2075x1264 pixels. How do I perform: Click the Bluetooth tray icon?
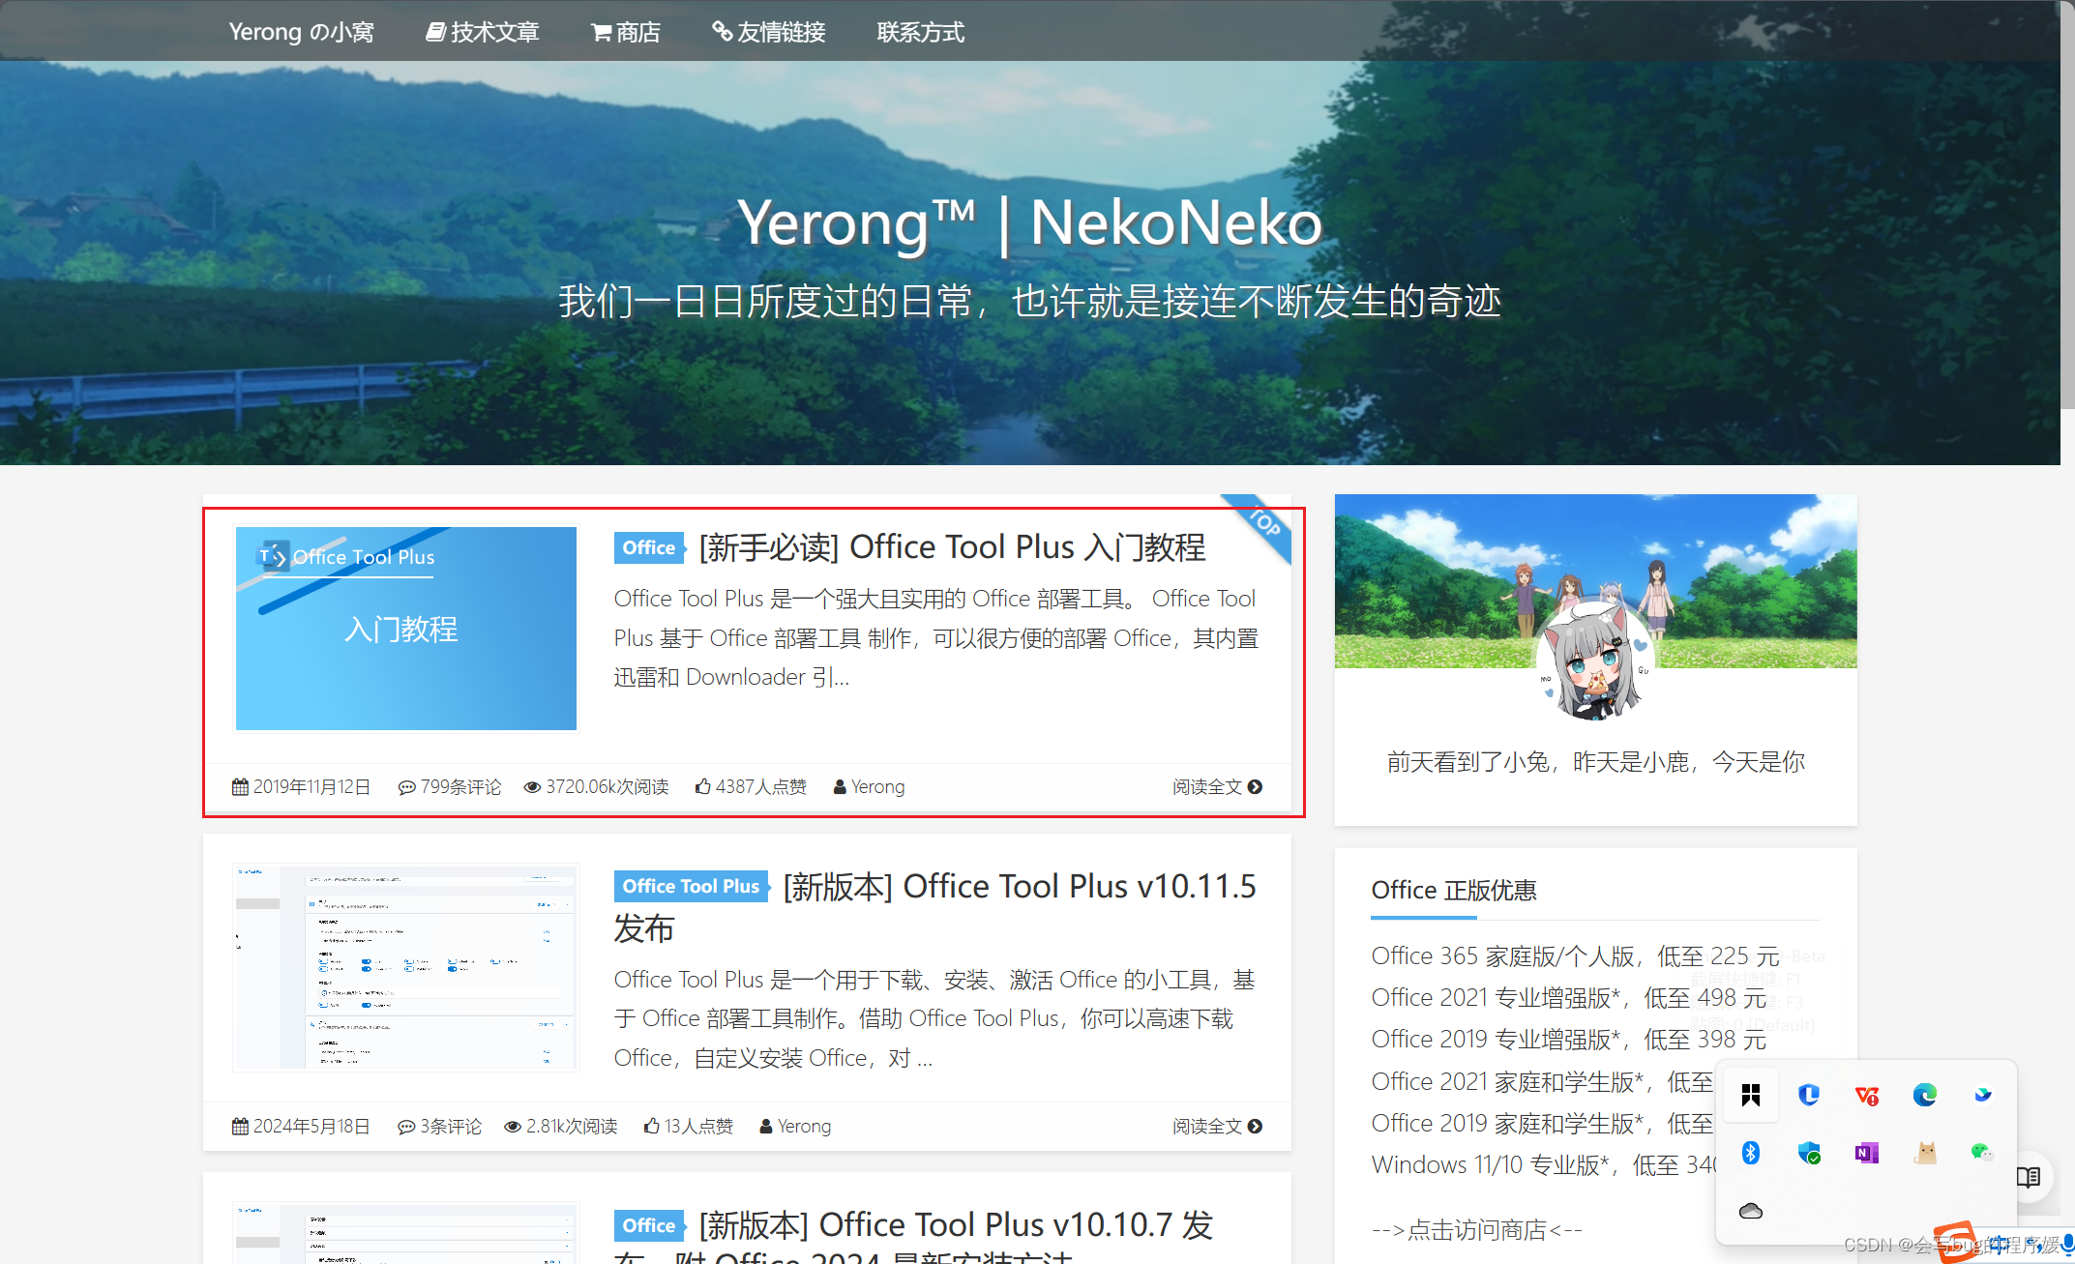point(1750,1152)
